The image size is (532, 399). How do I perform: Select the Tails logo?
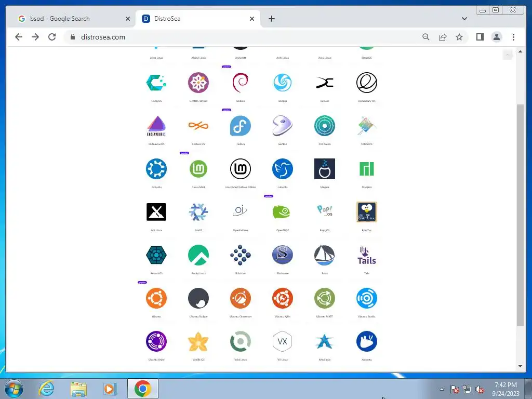tap(367, 256)
